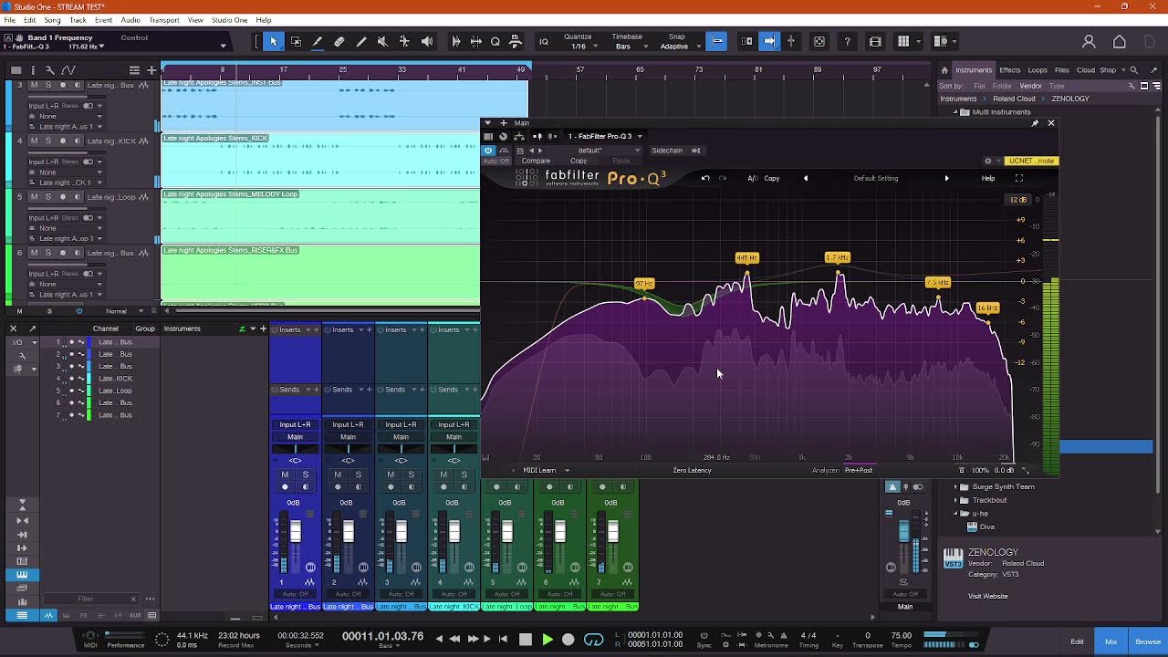
Task: Go to the next Pro-Q 3 preset
Action: (x=946, y=178)
